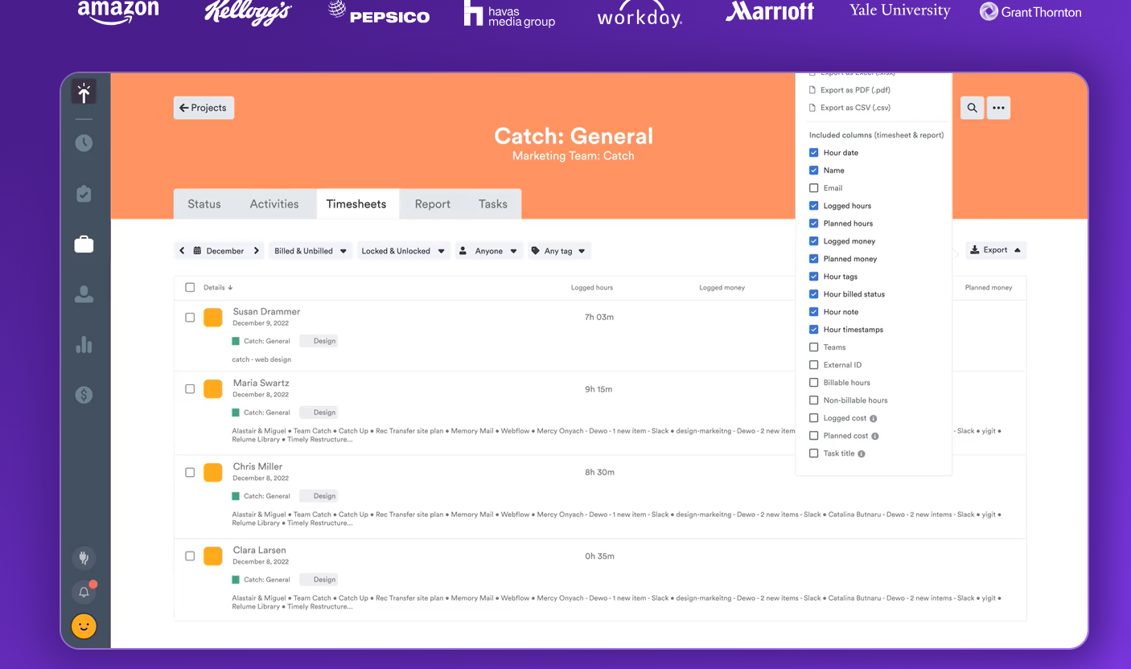Click Susan Drammer's orange color square
This screenshot has height=669, width=1131.
(x=213, y=318)
